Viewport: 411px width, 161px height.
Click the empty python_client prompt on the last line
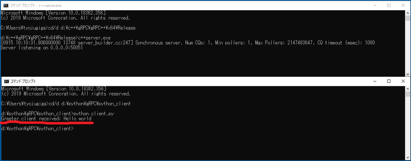coord(37,129)
